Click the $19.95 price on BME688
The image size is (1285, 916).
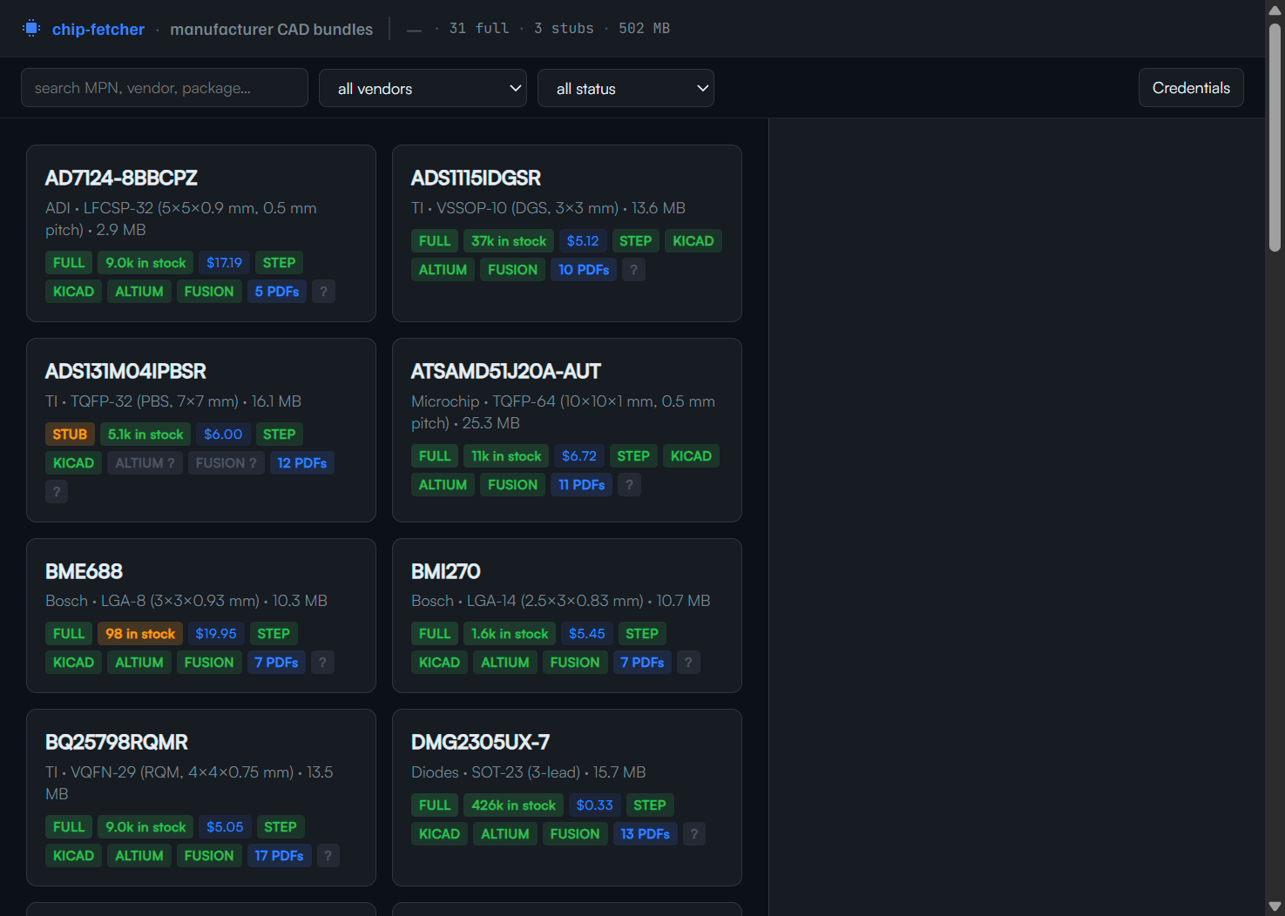click(216, 634)
